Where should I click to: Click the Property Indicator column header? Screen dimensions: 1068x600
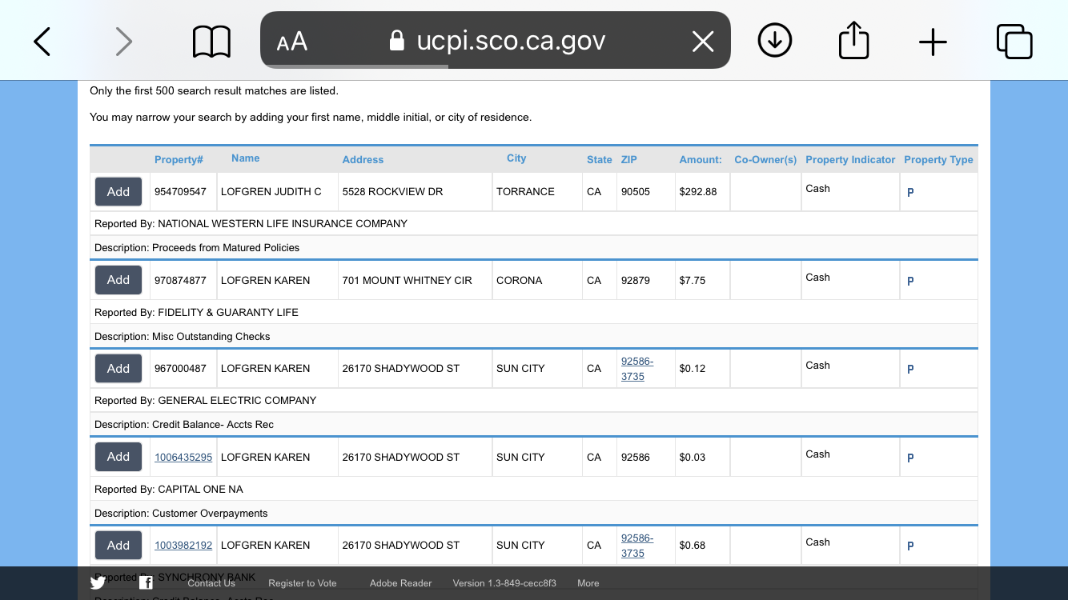pyautogui.click(x=850, y=160)
